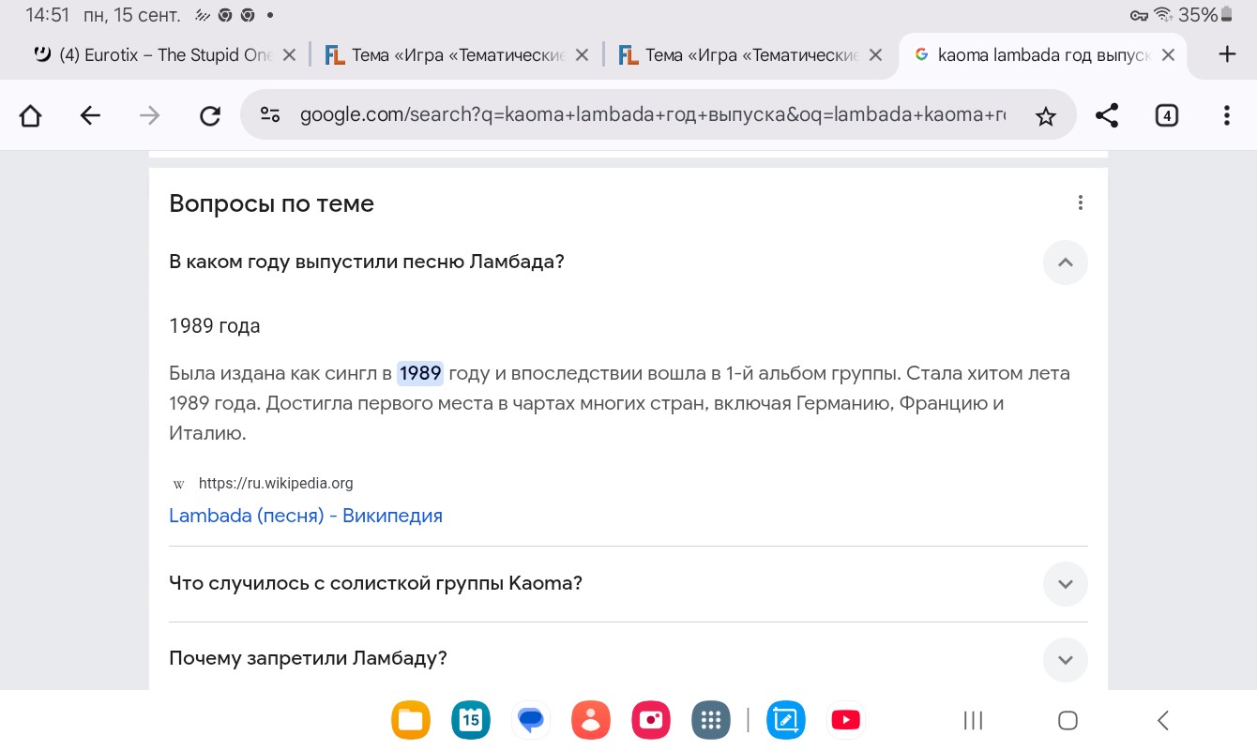Tap the highlighted 1989 in answer text
Viewport: 1257px width, 750px height.
coord(419,373)
